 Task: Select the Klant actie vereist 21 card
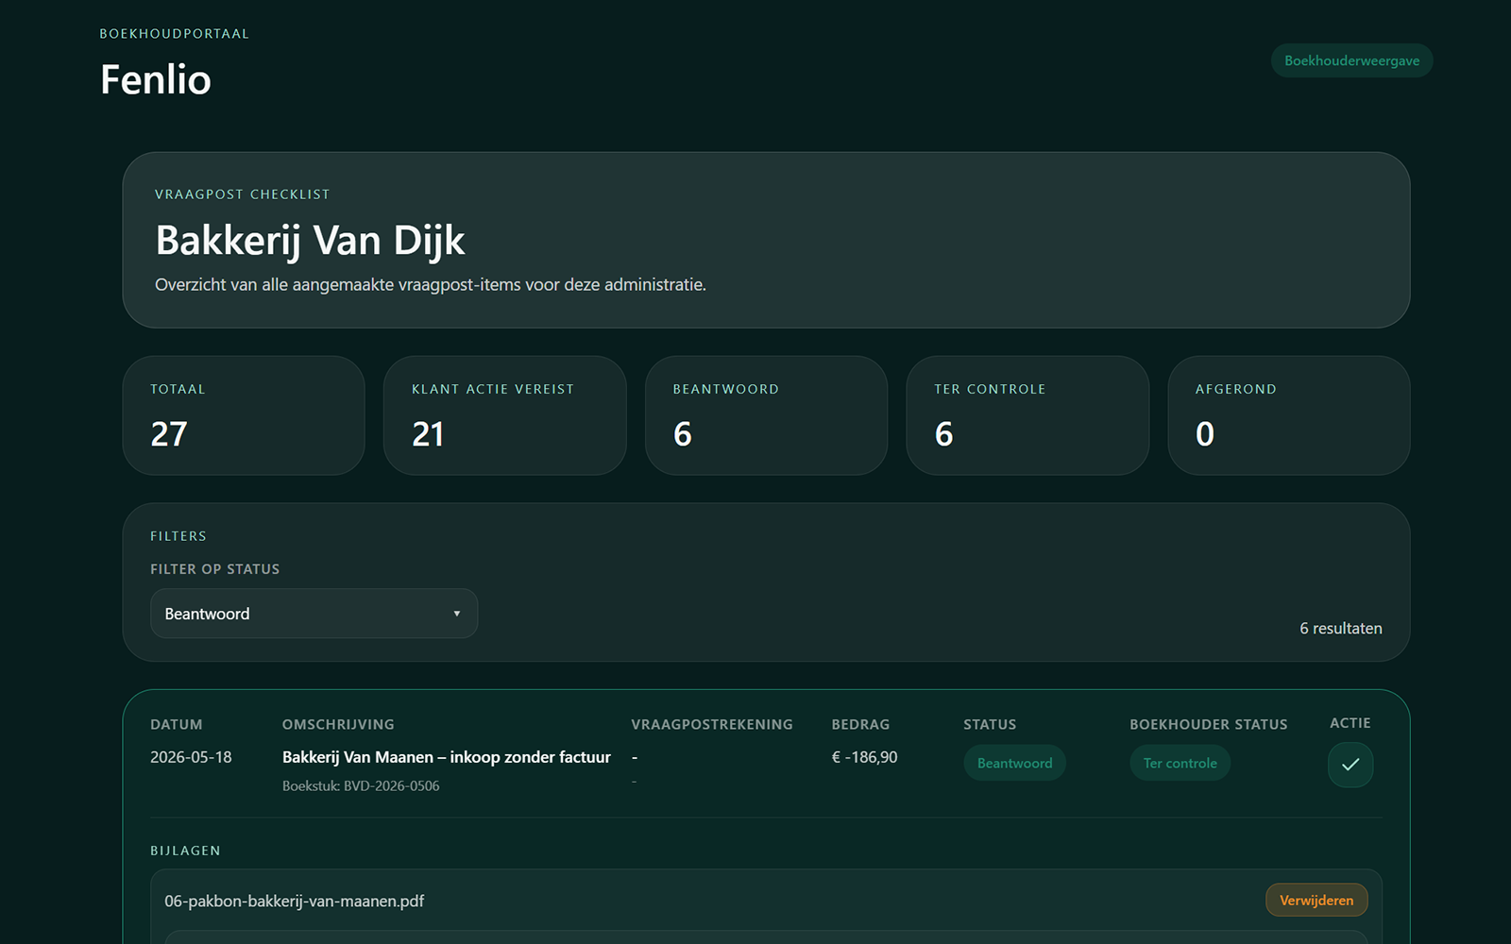[504, 415]
